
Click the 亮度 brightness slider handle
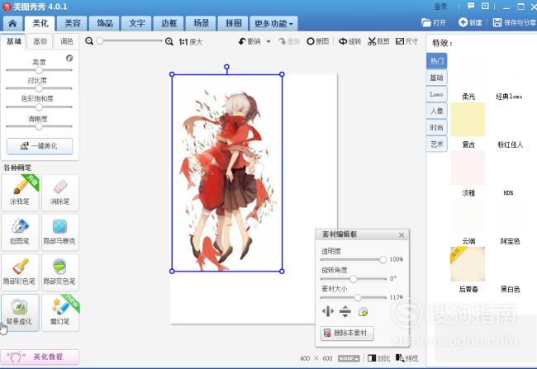tap(39, 70)
